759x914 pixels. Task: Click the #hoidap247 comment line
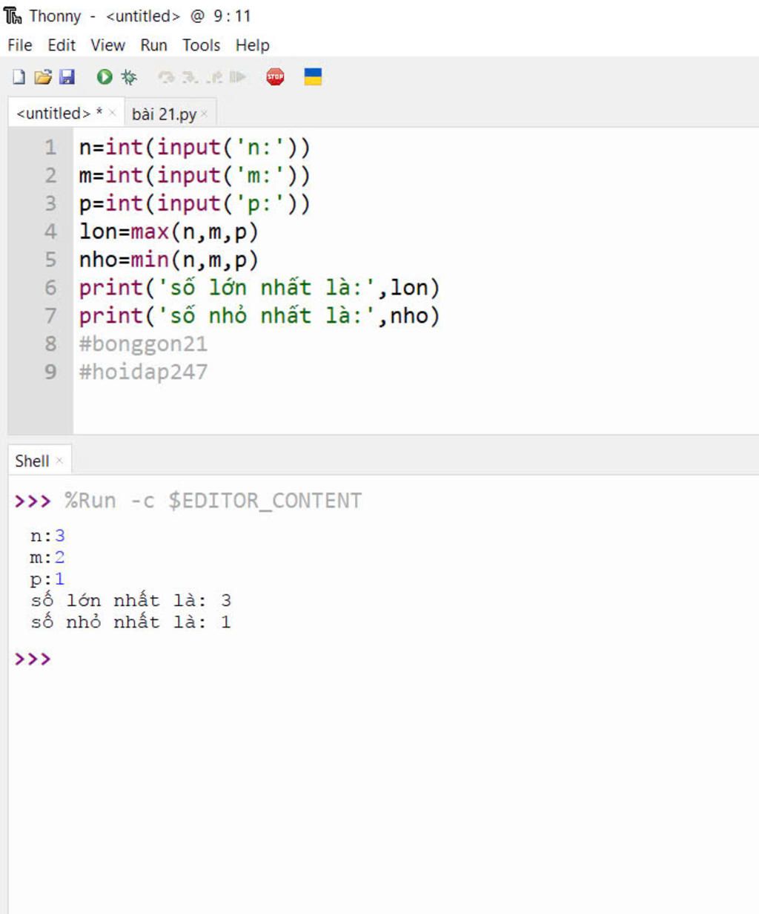click(143, 372)
